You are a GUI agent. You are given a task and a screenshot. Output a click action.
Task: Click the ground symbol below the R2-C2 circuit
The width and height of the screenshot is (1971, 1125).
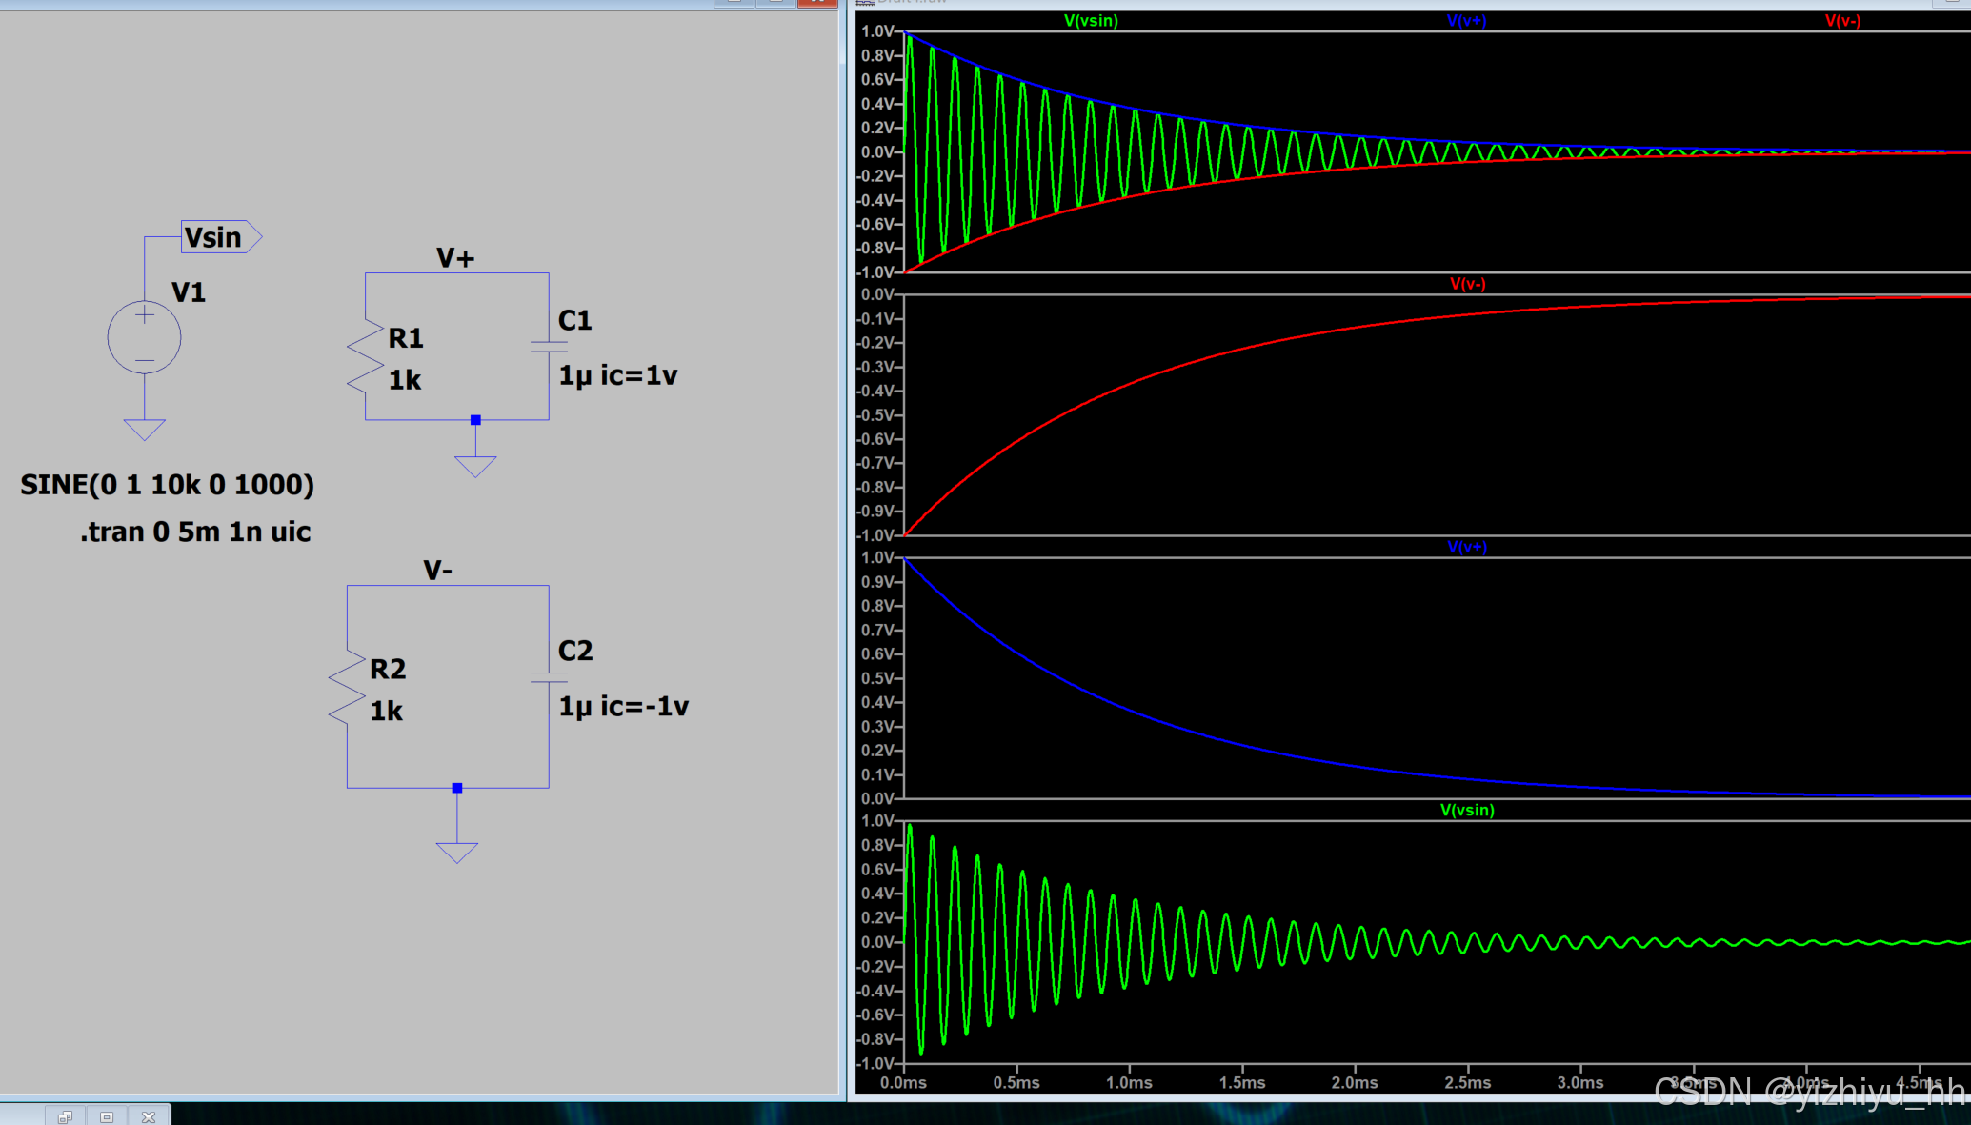(x=457, y=852)
